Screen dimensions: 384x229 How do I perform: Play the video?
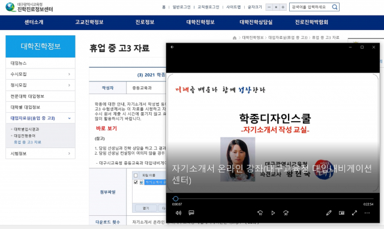(273, 213)
